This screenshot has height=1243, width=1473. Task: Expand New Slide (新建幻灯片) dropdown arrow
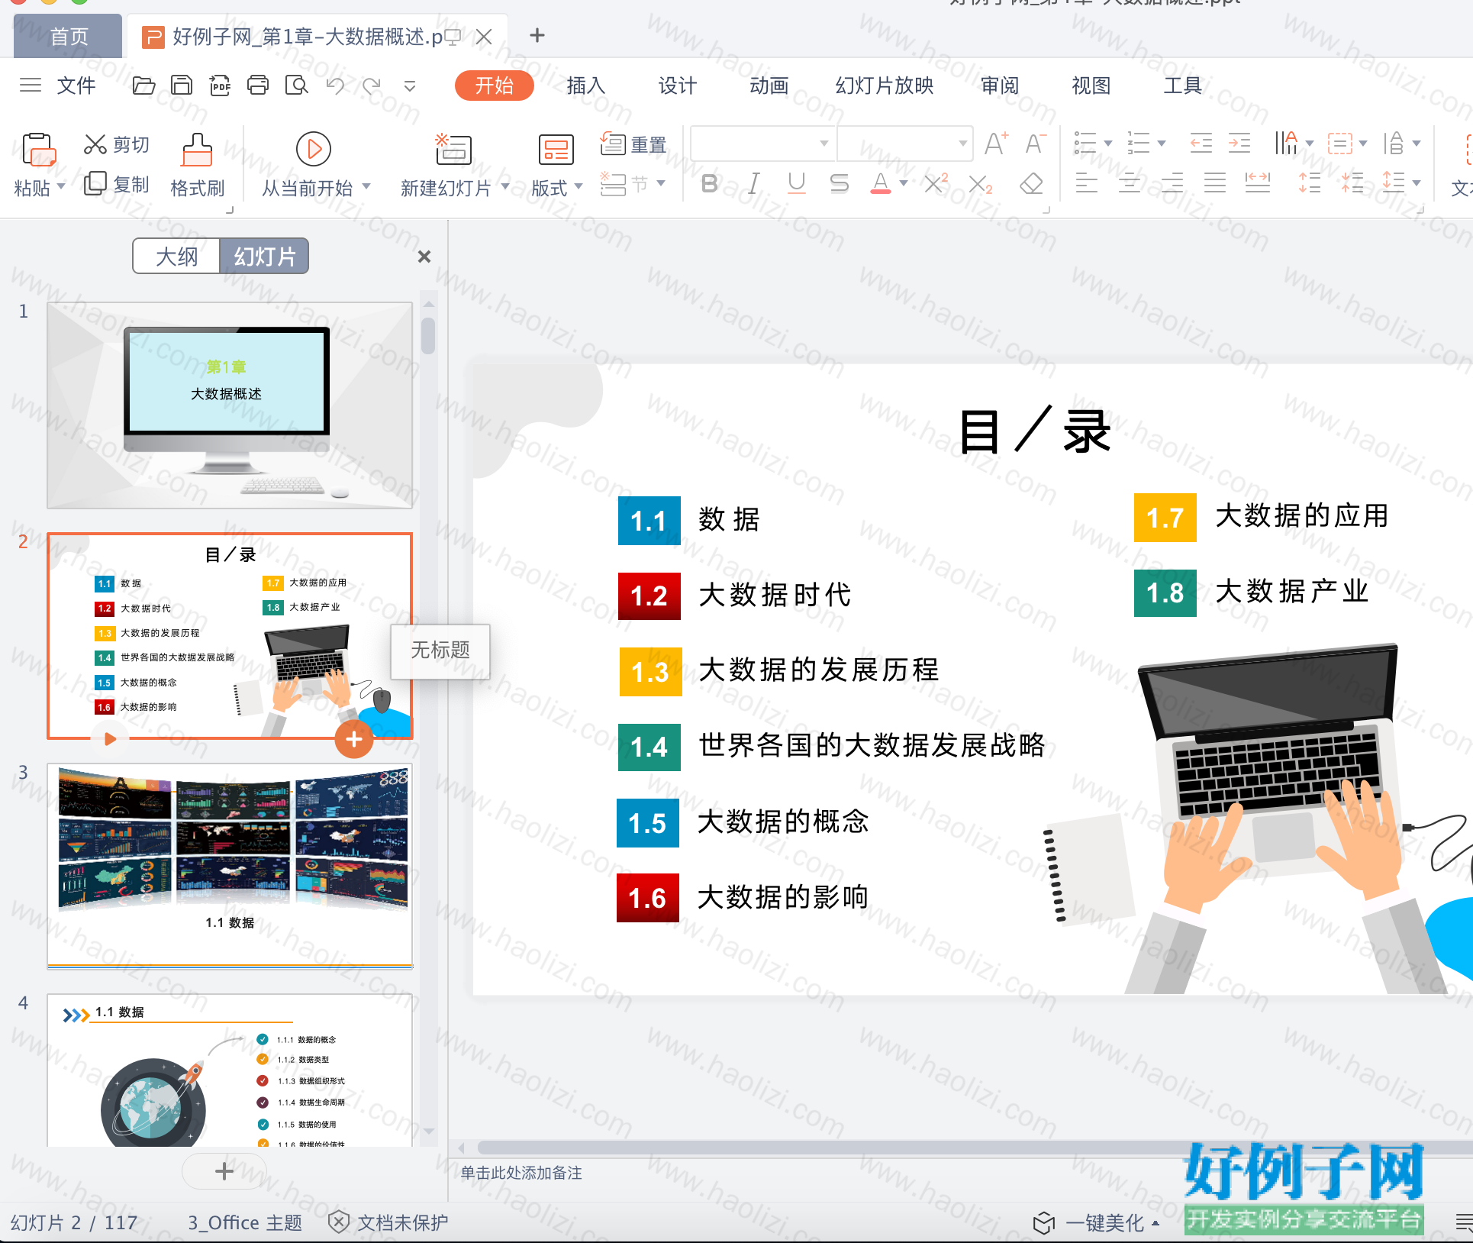pos(505,186)
